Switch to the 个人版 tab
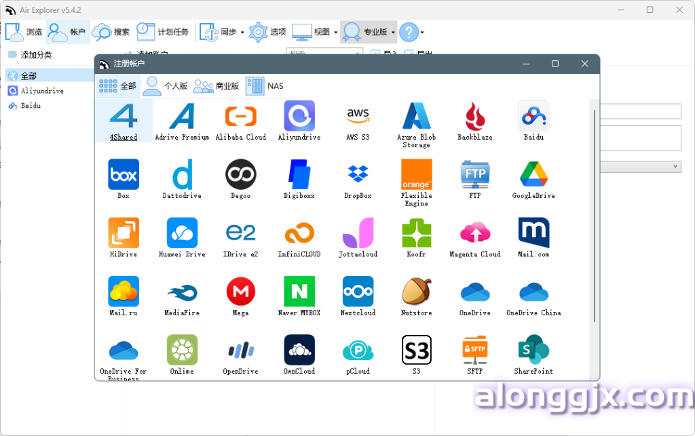 [x=166, y=86]
